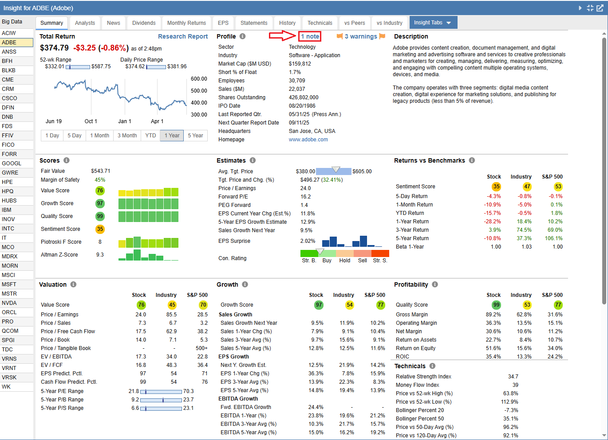Click the Avg. Tgt. Price range bar
Image resolution: width=608 pixels, height=440 pixels.
click(x=334, y=171)
